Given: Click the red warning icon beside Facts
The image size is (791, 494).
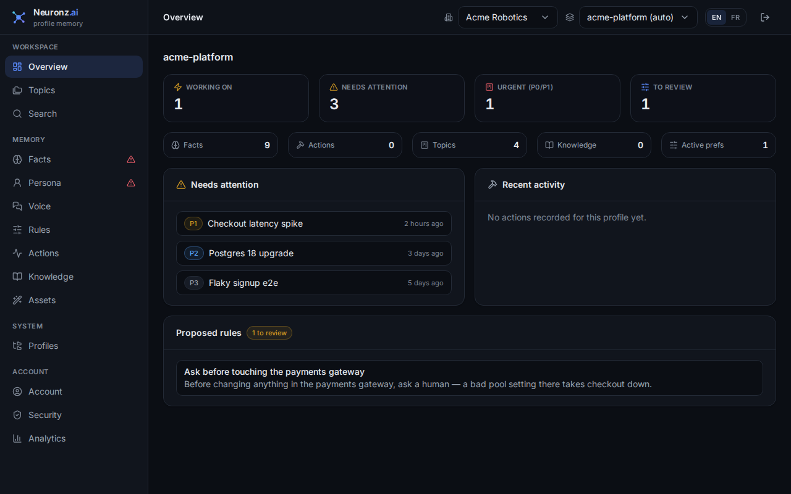Looking at the screenshot, I should [131, 159].
